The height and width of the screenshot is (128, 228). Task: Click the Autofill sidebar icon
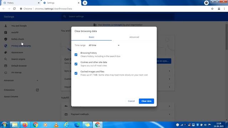(x=6, y=32)
